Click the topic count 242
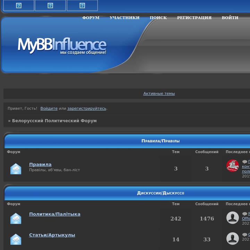The width and height of the screenshot is (250, 250). (176, 218)
